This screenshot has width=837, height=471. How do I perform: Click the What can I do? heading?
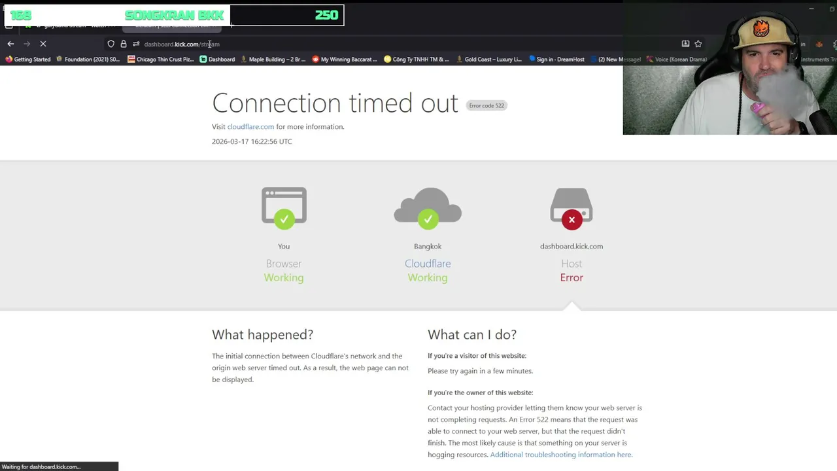click(472, 334)
